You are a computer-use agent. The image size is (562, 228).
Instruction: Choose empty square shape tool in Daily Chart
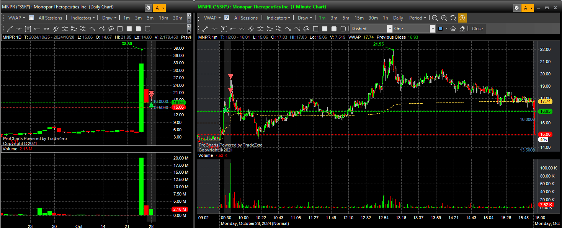(120, 29)
